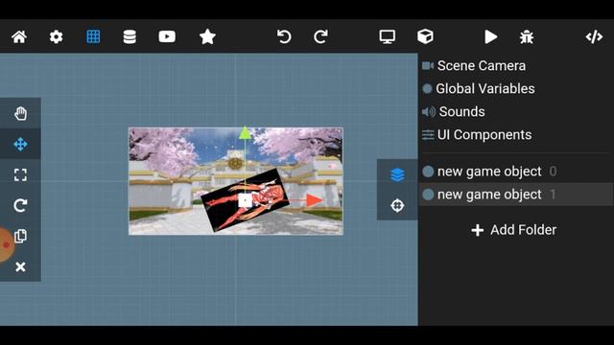Image resolution: width=614 pixels, height=345 pixels.
Task: Open project settings gear
Action: (x=56, y=37)
